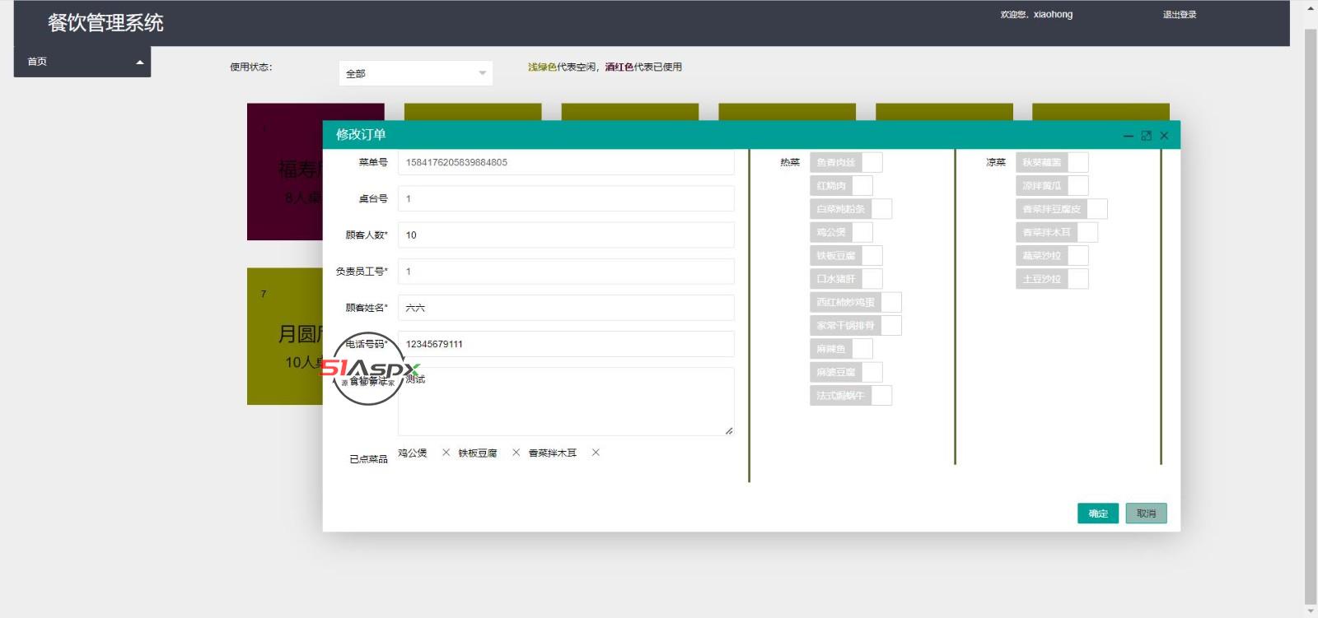Remove 香菜拌木耳 from ordered dishes
The image size is (1318, 618).
(596, 453)
